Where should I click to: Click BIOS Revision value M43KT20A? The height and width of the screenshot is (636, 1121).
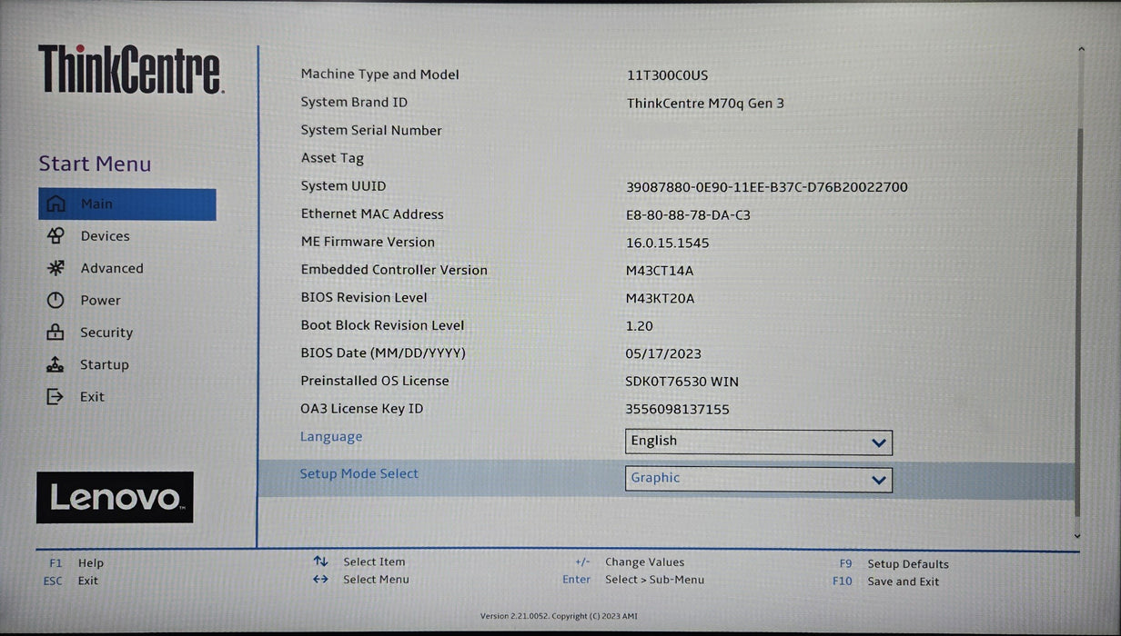coord(660,299)
